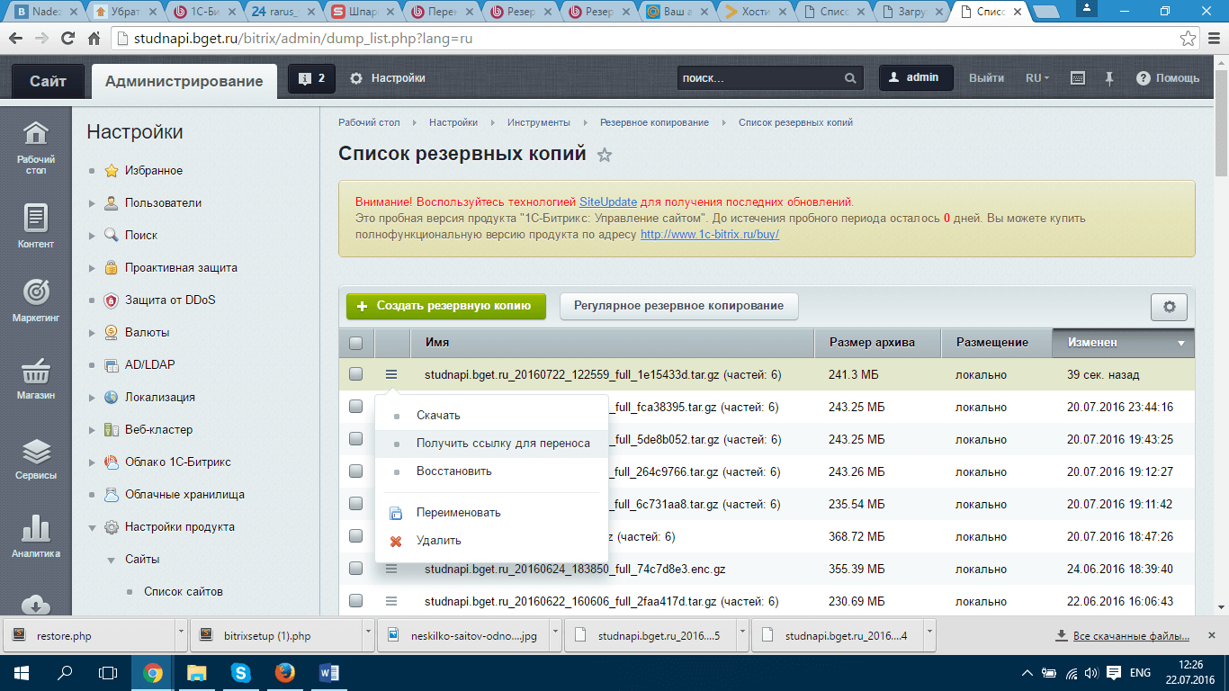Open the RU language dropdown

[x=1037, y=78]
